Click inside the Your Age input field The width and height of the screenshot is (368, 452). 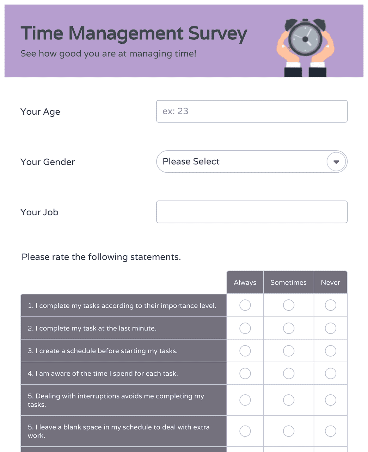[x=252, y=111]
